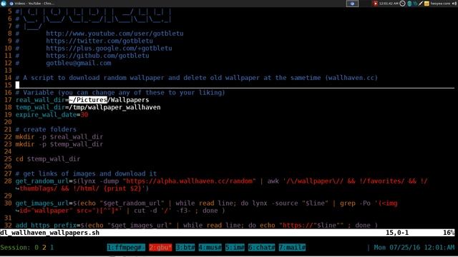Click the (wallhaven.cc) text on line 14

click(351, 78)
